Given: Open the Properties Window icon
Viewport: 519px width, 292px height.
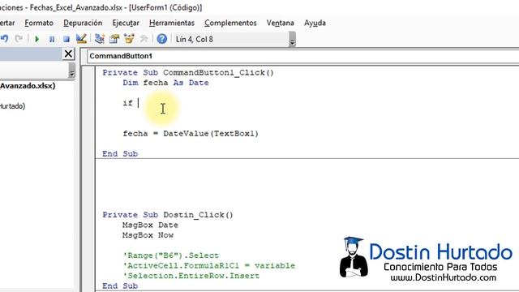Looking at the screenshot, I should point(114,39).
